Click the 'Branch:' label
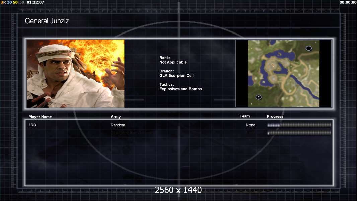The height and width of the screenshot is (201, 357). pyautogui.click(x=167, y=71)
